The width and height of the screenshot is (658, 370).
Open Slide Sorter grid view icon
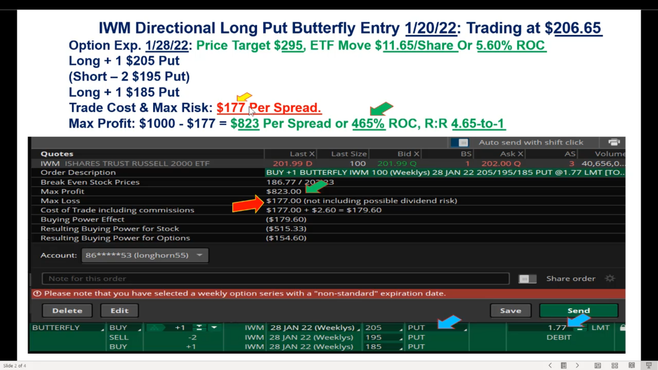click(x=615, y=365)
